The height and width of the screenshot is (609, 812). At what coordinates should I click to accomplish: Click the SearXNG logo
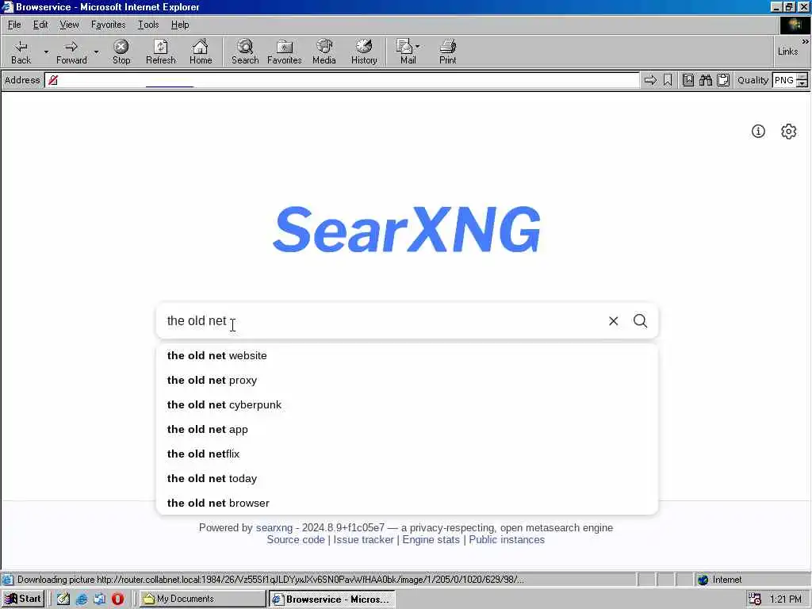pos(407,229)
